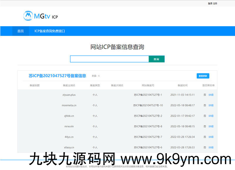The width and height of the screenshot is (235, 170).
Task: Click the 备案时间 column header
Action: 182,85
